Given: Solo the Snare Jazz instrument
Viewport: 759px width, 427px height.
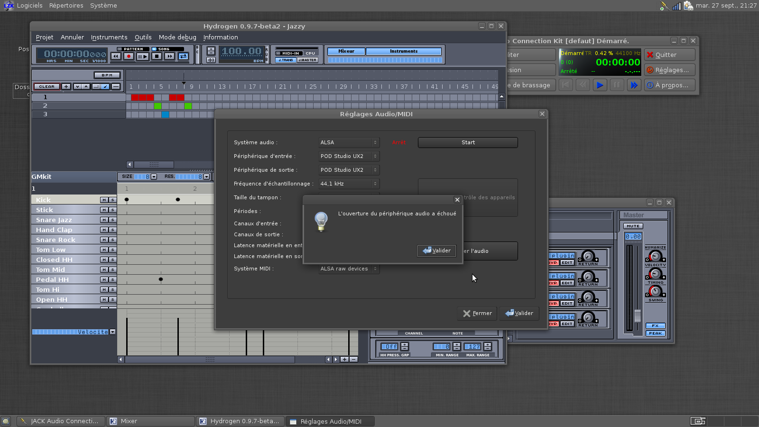Looking at the screenshot, I should [x=112, y=220].
